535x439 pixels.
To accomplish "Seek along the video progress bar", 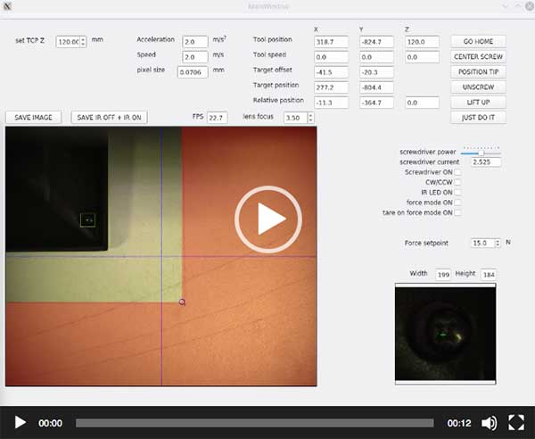I will point(254,423).
